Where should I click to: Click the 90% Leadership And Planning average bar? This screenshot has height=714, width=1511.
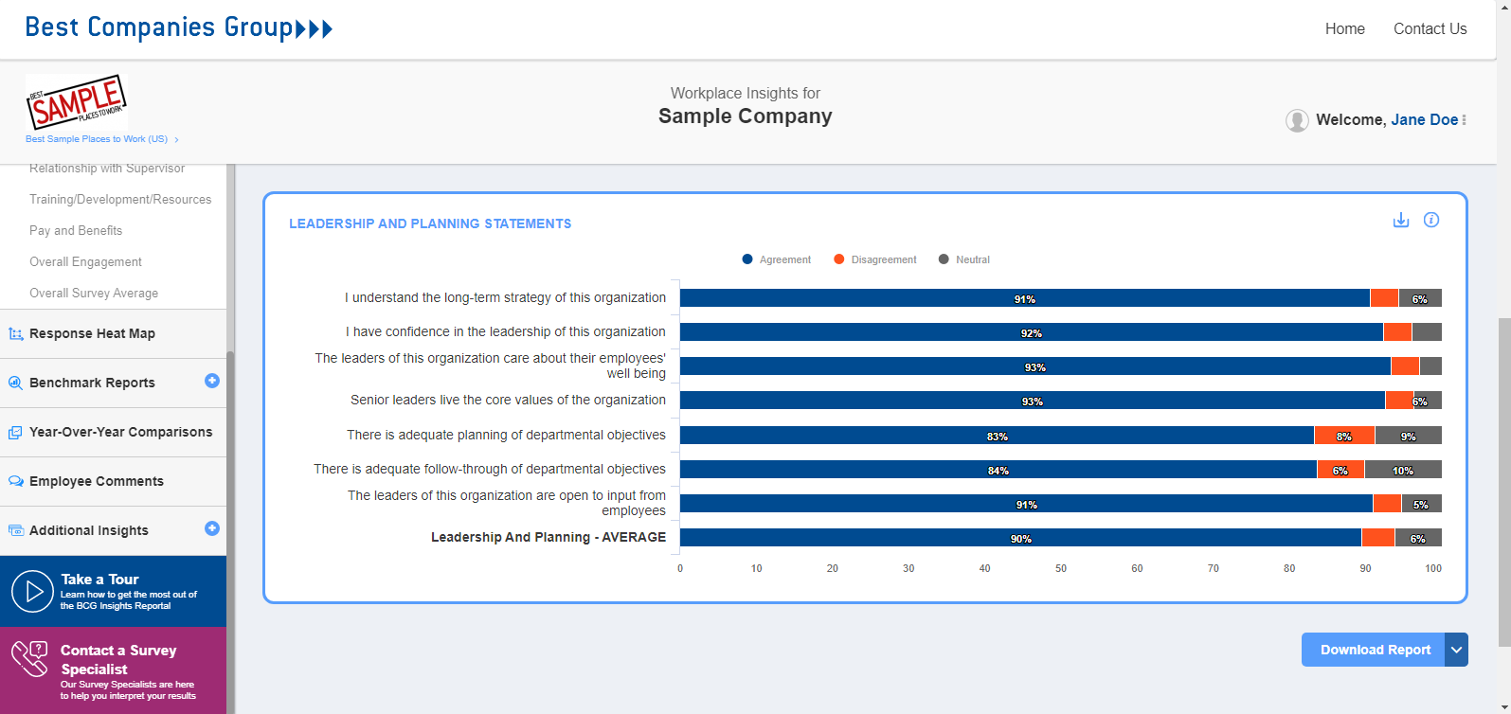[x=1020, y=538]
